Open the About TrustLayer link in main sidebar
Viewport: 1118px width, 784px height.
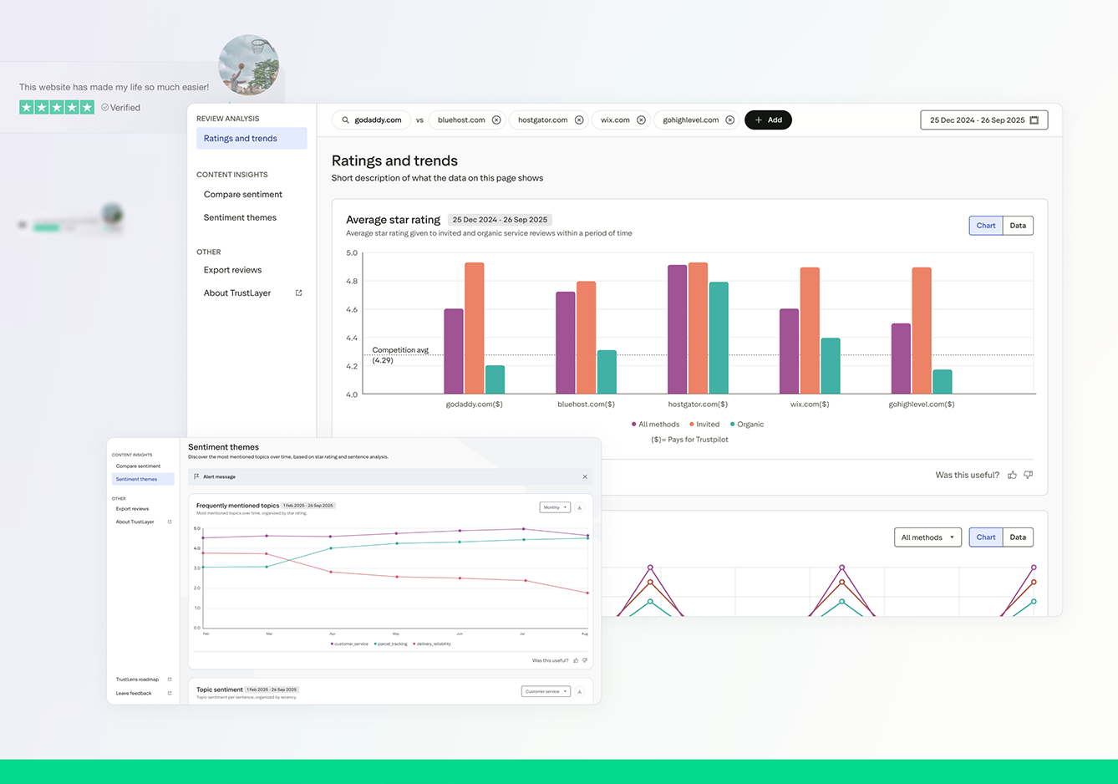click(x=237, y=293)
